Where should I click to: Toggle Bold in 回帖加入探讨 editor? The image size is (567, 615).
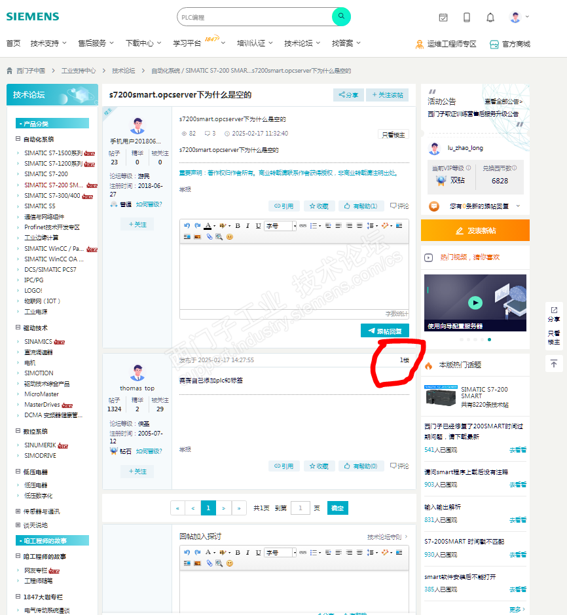point(238,552)
